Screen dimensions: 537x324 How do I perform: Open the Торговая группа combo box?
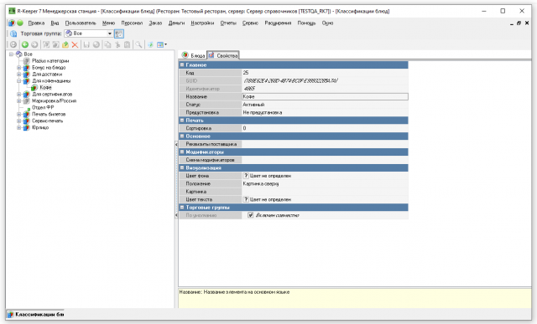89,33
